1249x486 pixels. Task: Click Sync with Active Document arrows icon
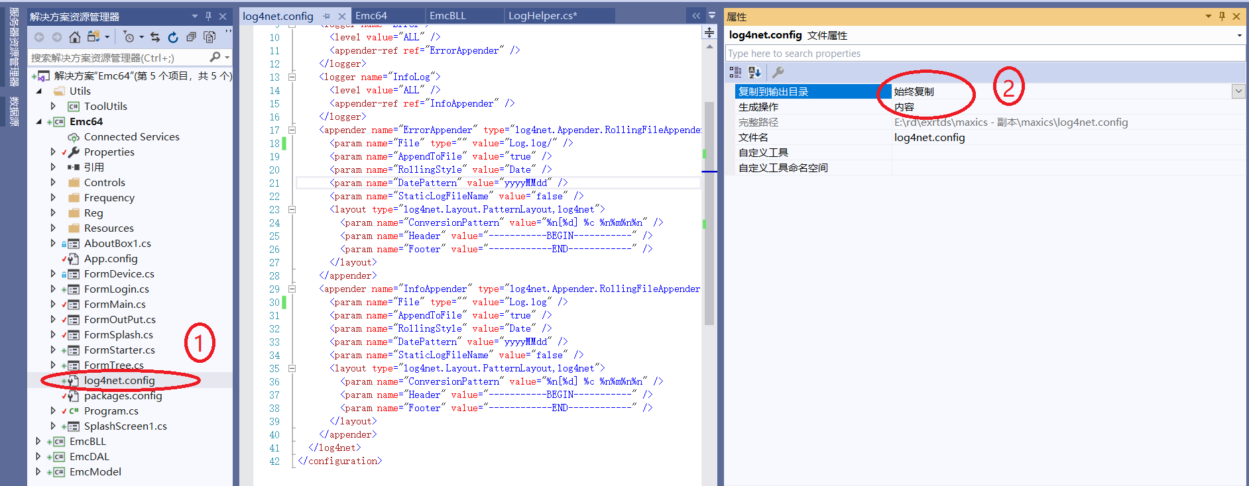click(155, 37)
